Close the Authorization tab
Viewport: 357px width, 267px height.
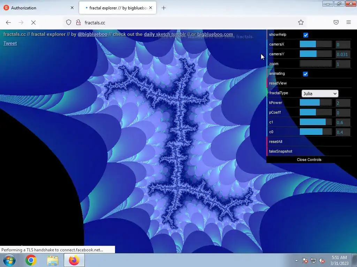click(72, 8)
